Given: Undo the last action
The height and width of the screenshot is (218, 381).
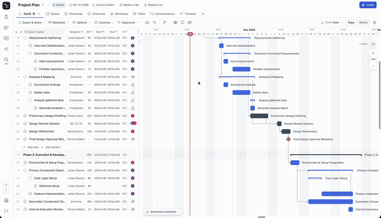Looking at the screenshot, I should click(154, 23).
